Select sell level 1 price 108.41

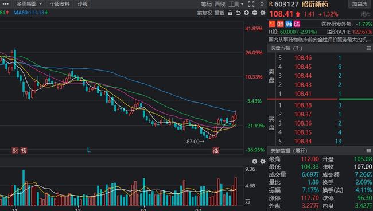(x=303, y=94)
